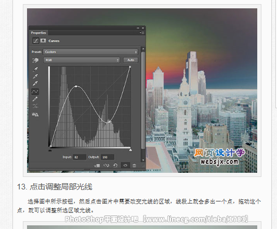
Task: Click the smooth curve values icon
Action: pyautogui.click(x=35, y=106)
